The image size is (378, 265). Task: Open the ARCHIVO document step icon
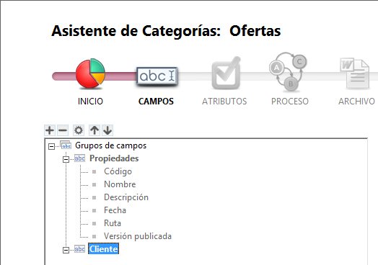[355, 73]
